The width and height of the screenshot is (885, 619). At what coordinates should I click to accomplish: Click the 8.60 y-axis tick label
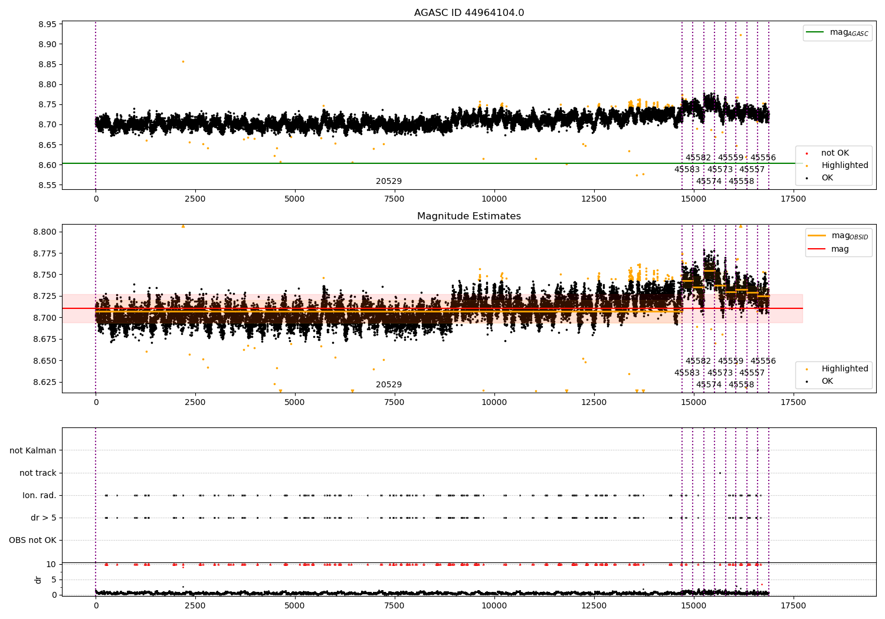point(47,166)
